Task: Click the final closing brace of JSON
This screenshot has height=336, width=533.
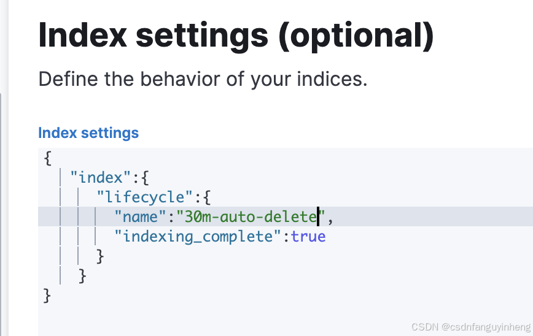Action: (x=48, y=296)
